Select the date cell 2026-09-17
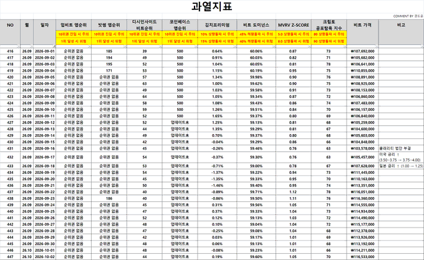 [x=45, y=157]
